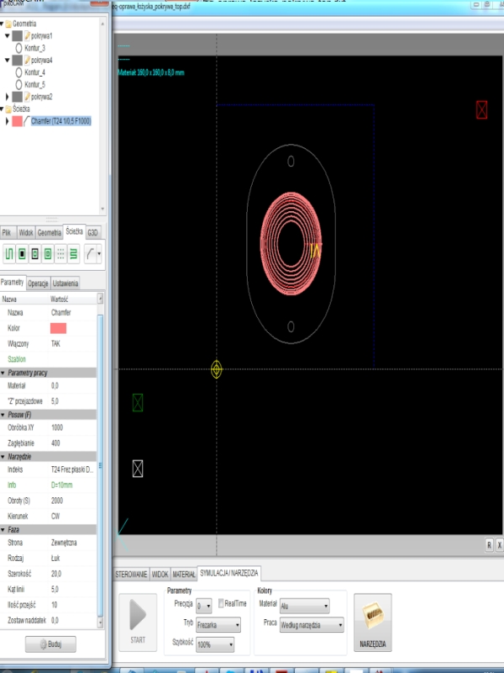The width and height of the screenshot is (504, 673).
Task: Click the green crossed-box marker in canvas
Action: click(x=138, y=403)
